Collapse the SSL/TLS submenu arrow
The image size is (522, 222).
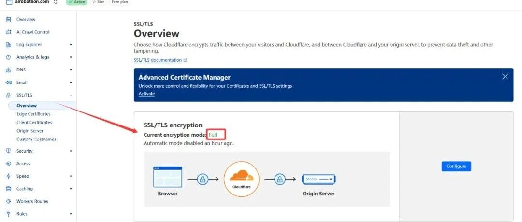point(71,96)
